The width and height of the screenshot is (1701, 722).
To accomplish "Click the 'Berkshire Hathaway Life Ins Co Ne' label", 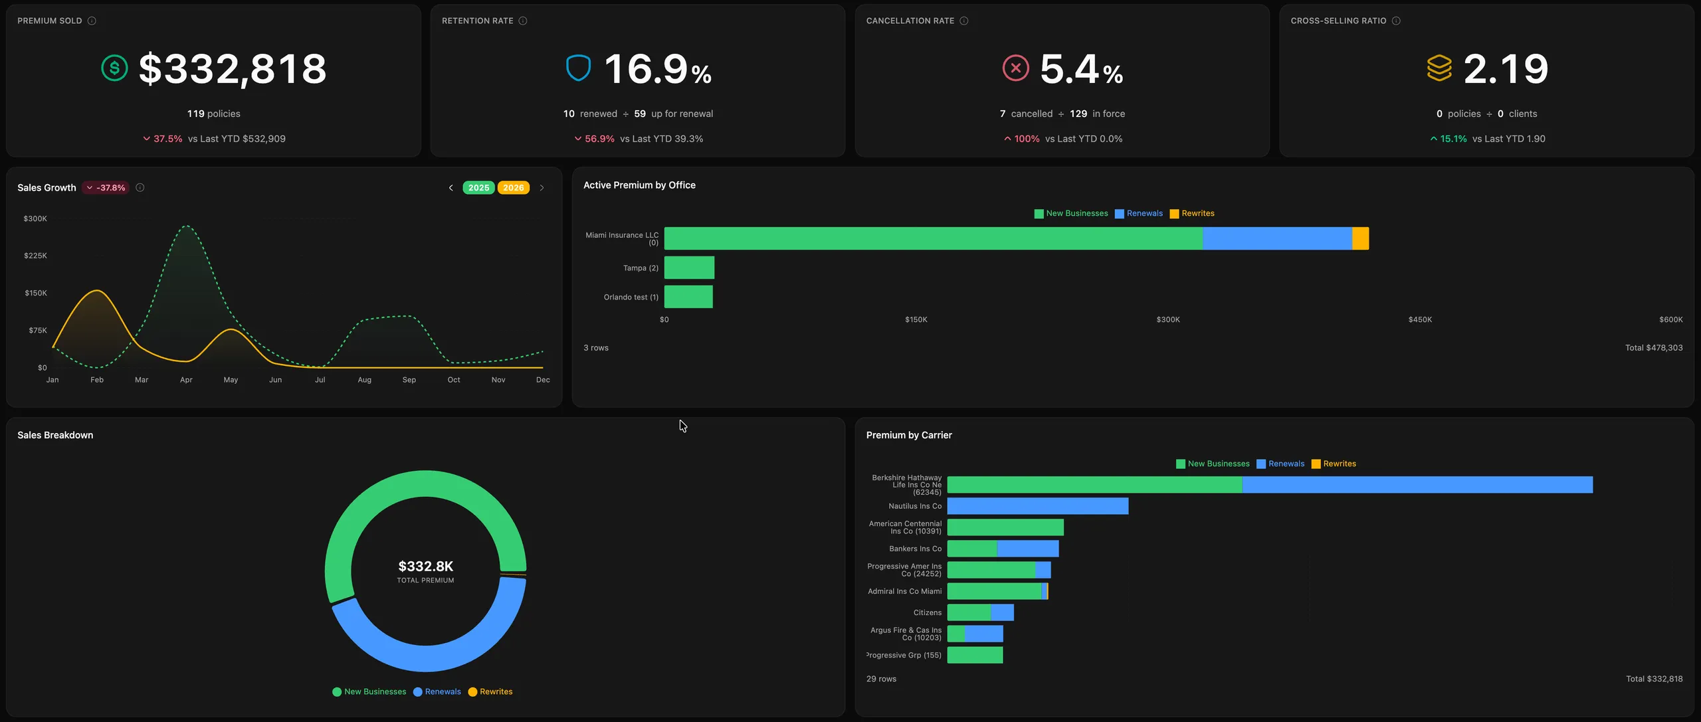I will [906, 485].
